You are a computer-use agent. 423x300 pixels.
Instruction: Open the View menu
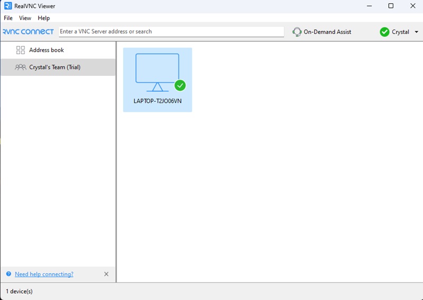tap(25, 18)
